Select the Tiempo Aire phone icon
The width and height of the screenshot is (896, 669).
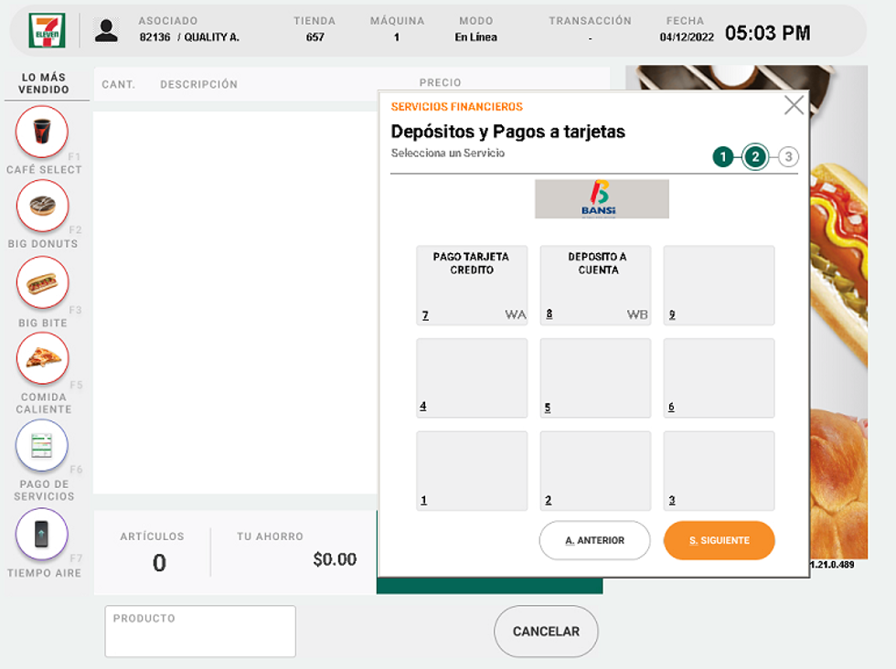point(42,534)
